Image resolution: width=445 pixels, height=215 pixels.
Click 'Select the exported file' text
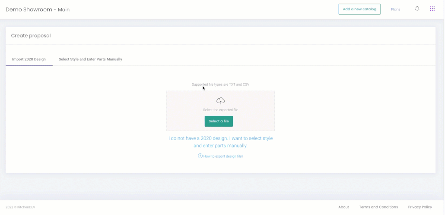pyautogui.click(x=220, y=110)
